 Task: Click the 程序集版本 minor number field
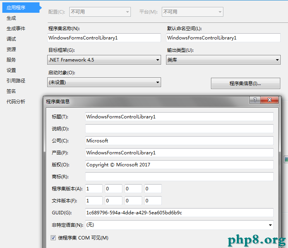[x=114, y=189]
